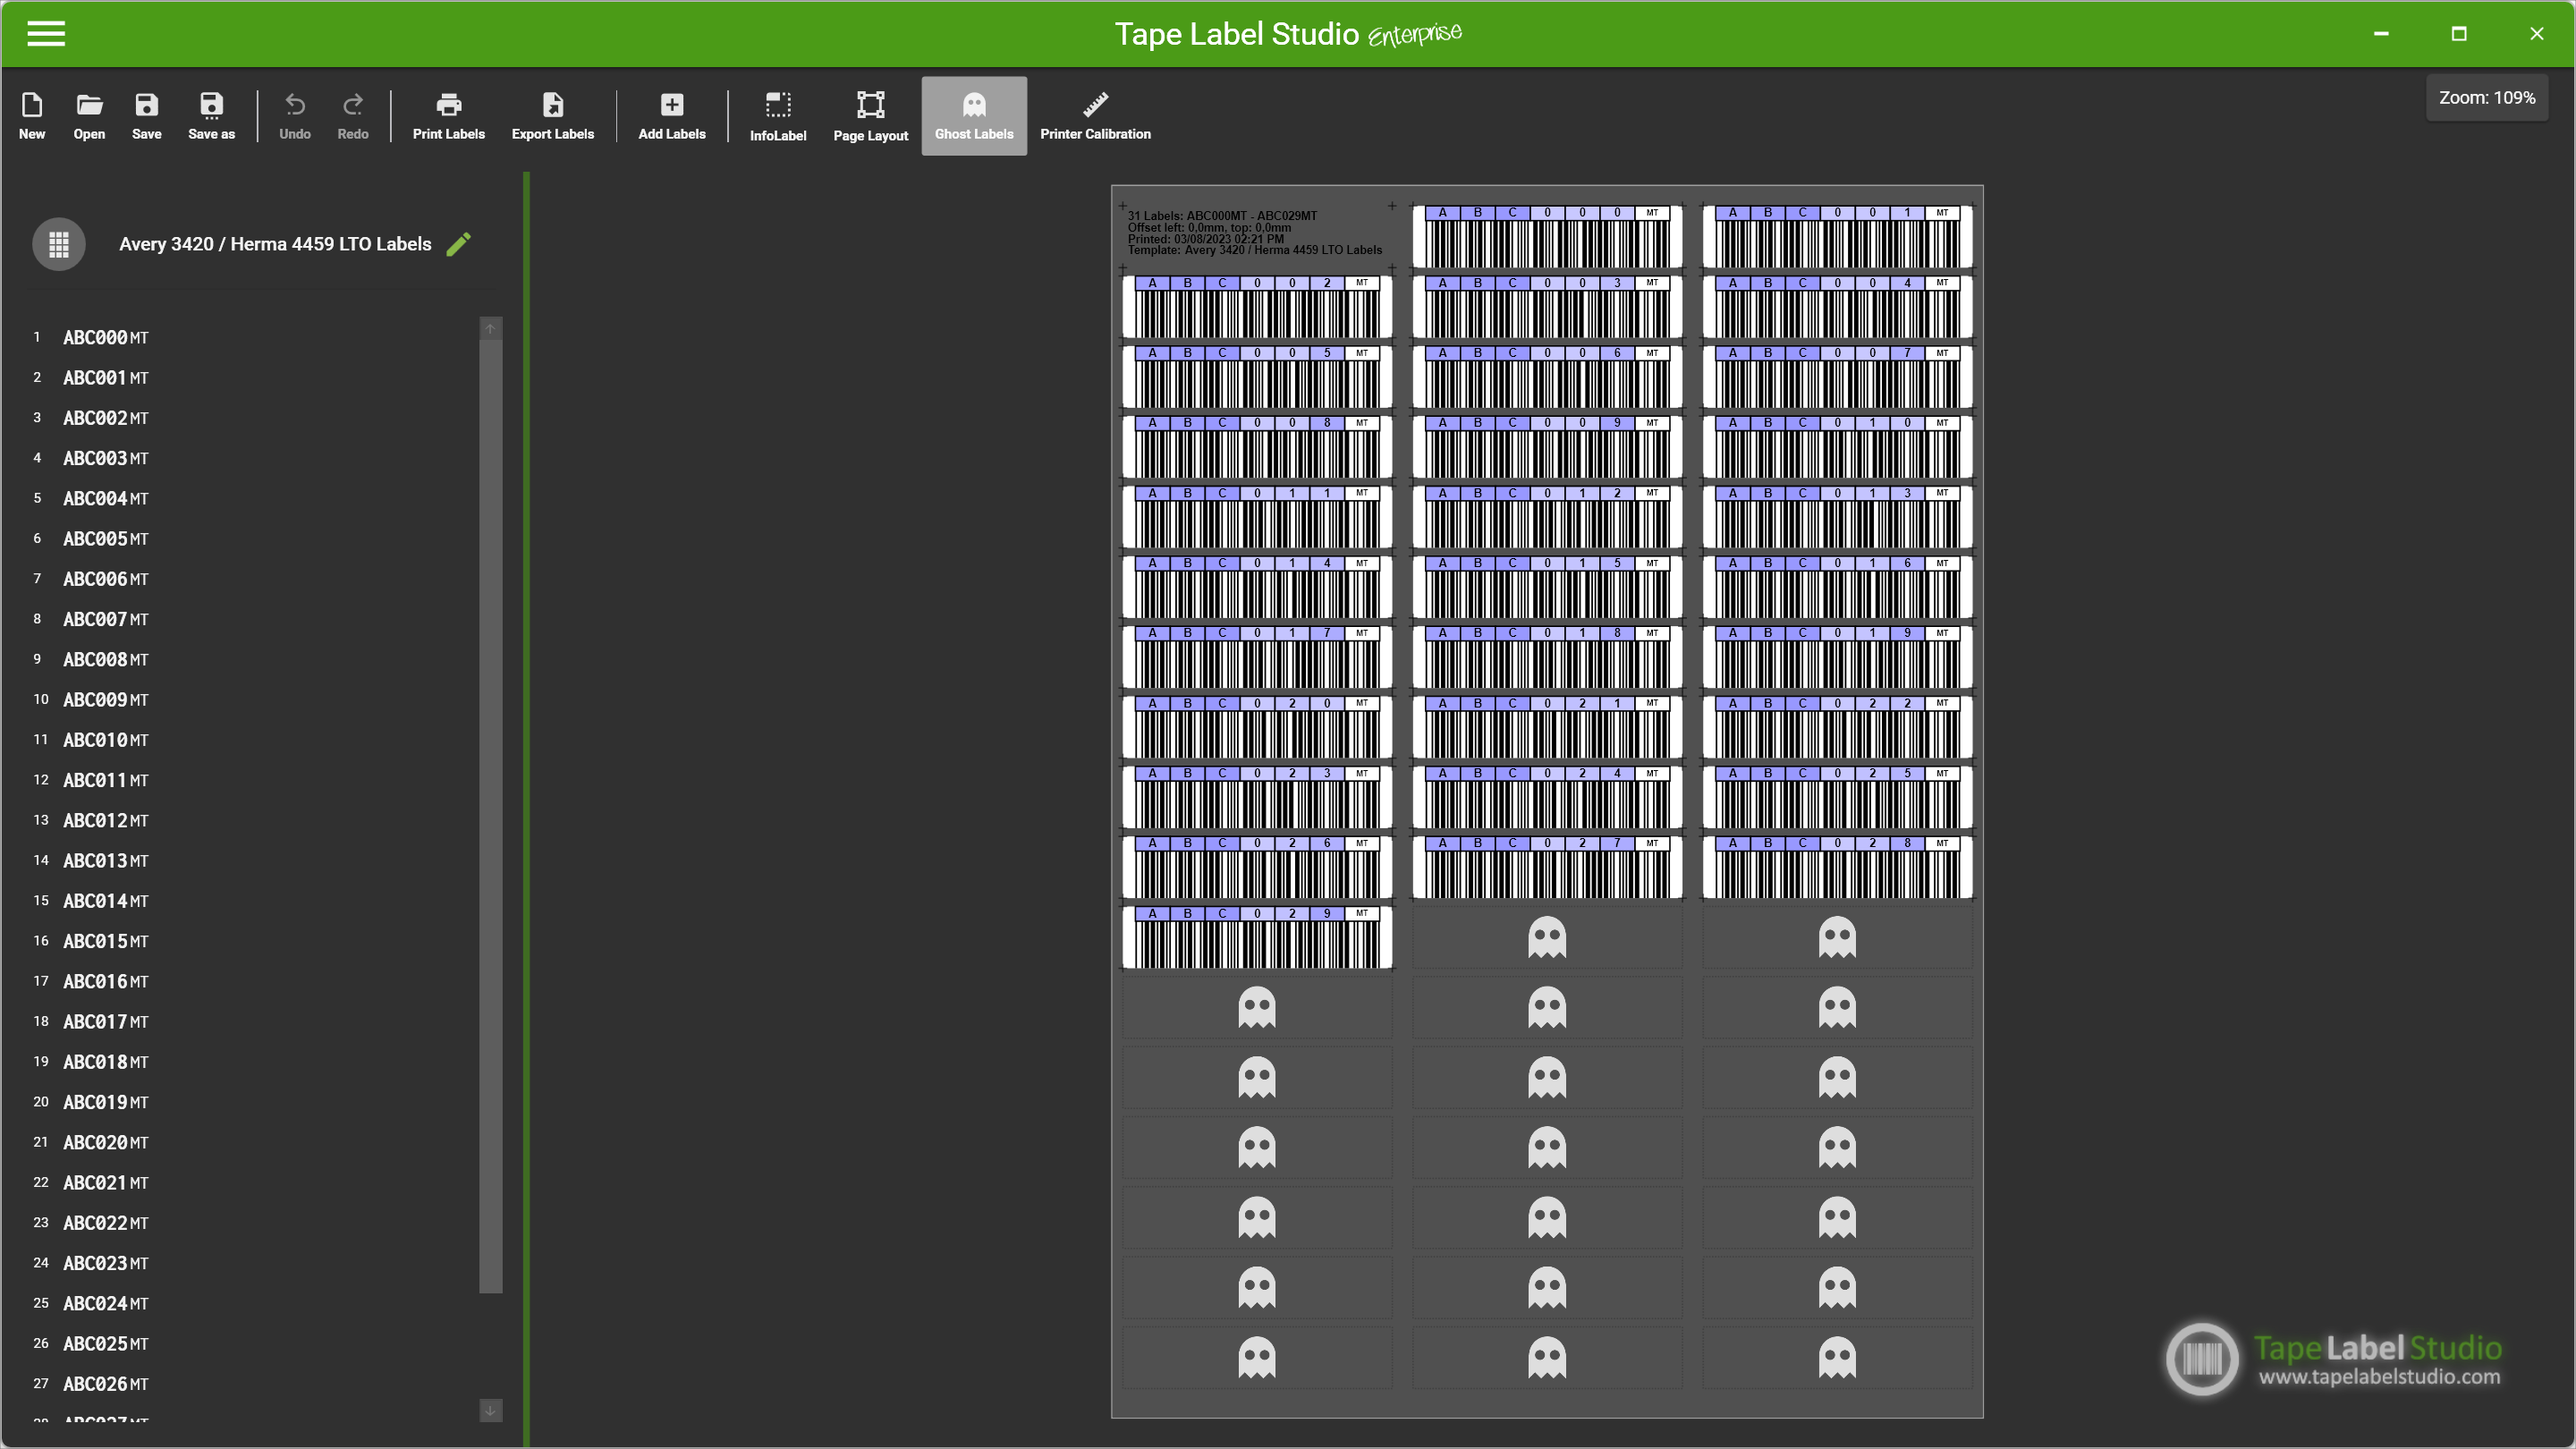The height and width of the screenshot is (1449, 2576).
Task: Click ghost slot right of label ABC029
Action: [1547, 937]
